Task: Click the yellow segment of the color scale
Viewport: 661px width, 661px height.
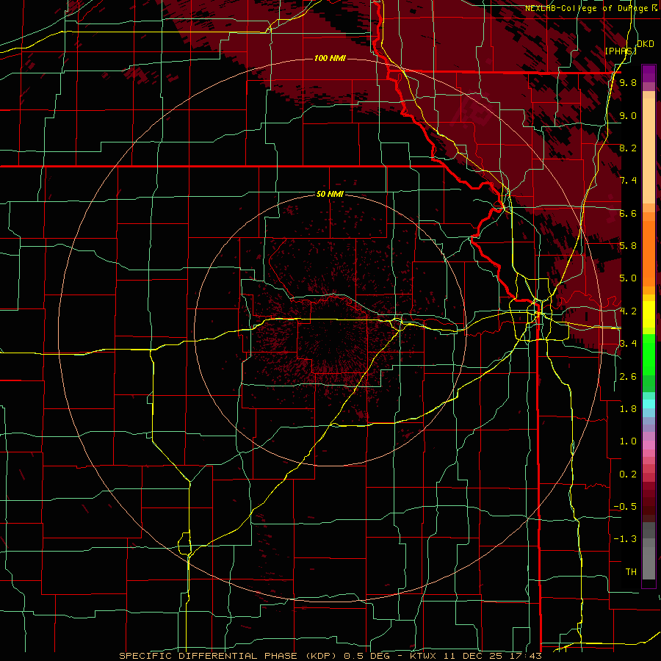Action: 649,314
